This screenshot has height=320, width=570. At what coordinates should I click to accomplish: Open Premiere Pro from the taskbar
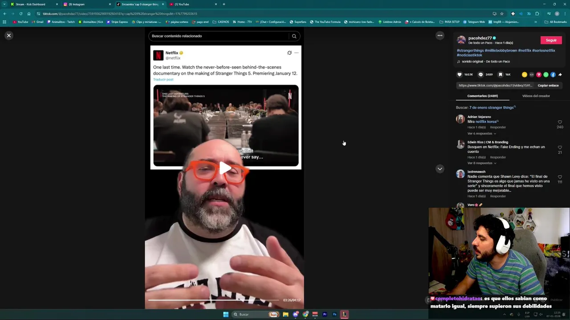pyautogui.click(x=325, y=314)
